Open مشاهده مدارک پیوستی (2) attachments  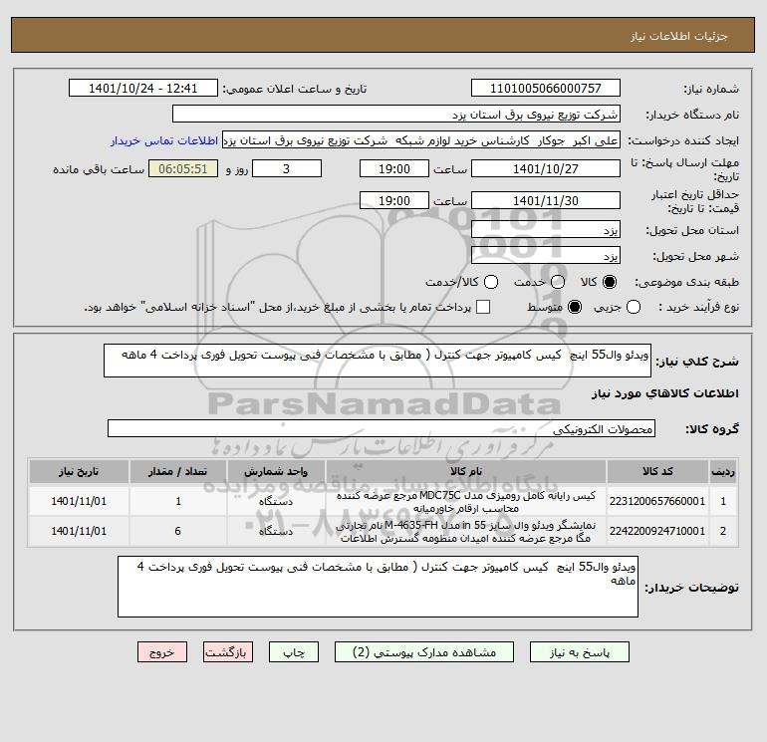coord(424,652)
